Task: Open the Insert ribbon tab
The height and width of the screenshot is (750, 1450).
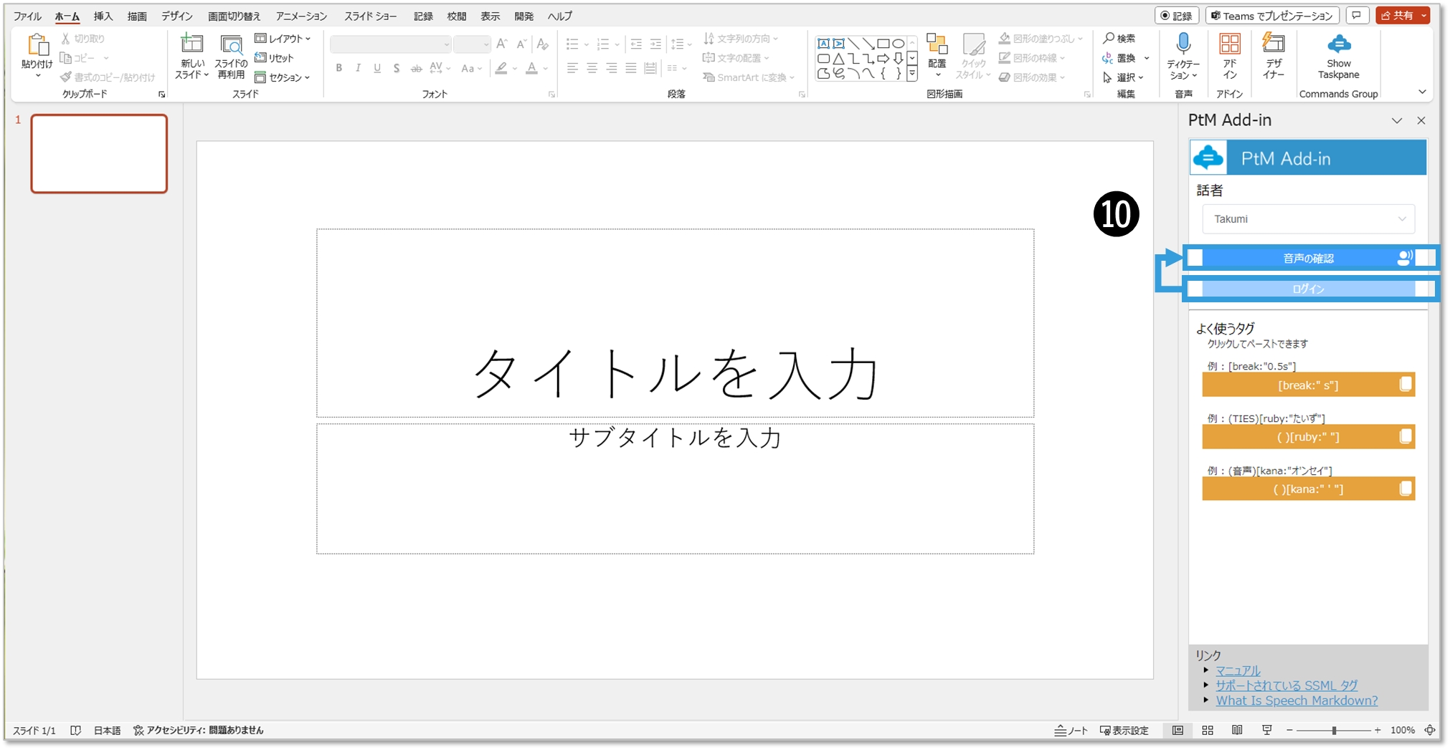Action: (103, 16)
